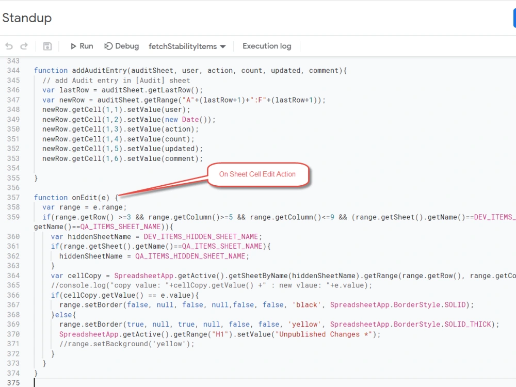Click DEV_ITEMS_HIDDEN_SHEET_NAME on line 360
516x387 pixels.
[201, 237]
